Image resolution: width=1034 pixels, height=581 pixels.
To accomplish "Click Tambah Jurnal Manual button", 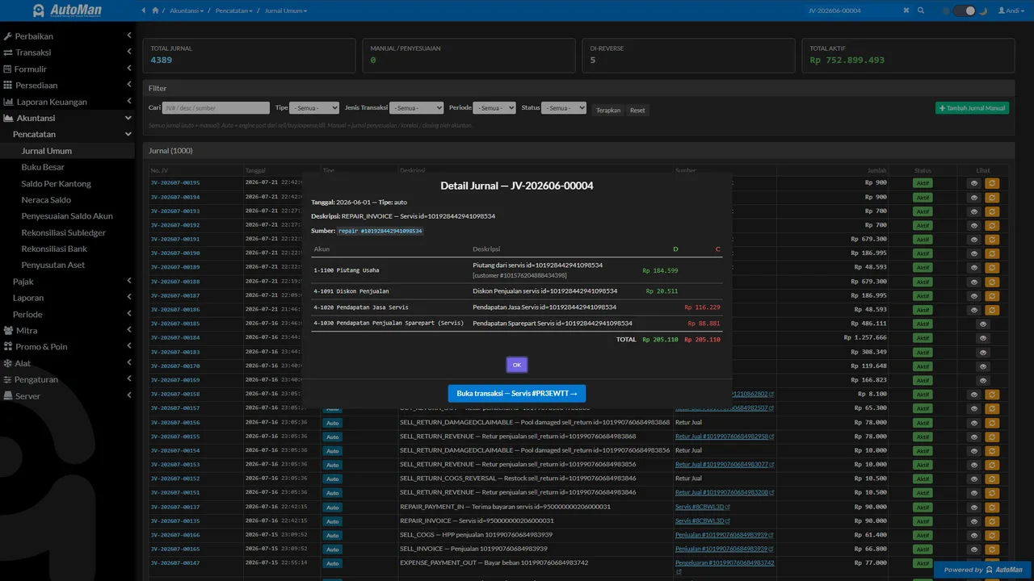I will [972, 108].
